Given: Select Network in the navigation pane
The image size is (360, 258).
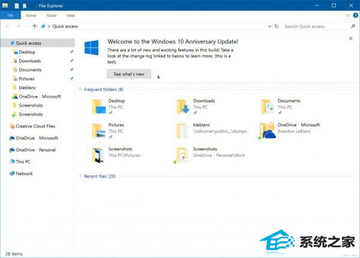Looking at the screenshot, I should pyautogui.click(x=24, y=174).
